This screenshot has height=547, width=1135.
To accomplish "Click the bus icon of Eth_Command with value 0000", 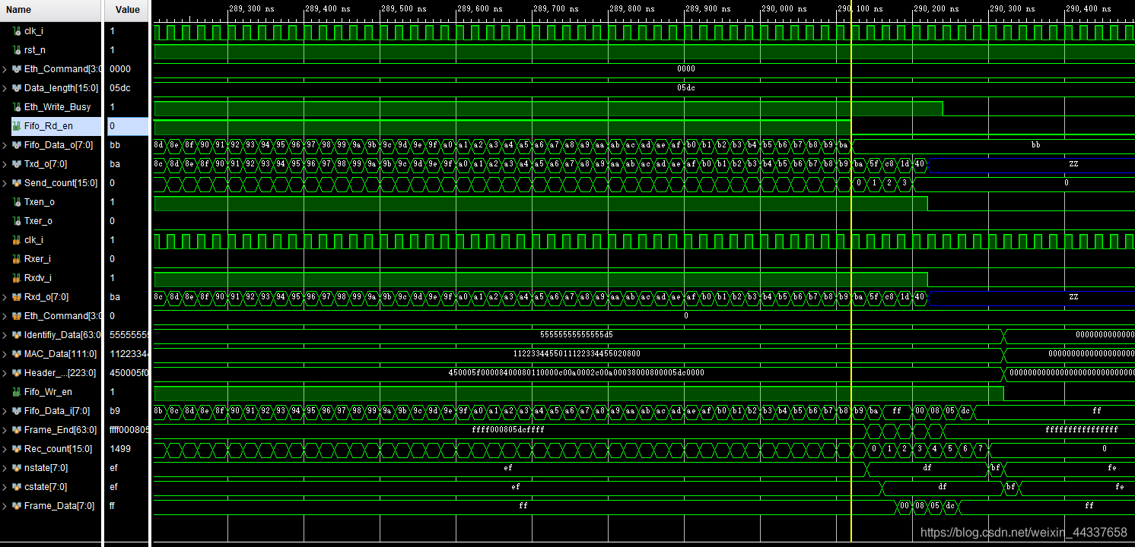I will tap(17, 69).
